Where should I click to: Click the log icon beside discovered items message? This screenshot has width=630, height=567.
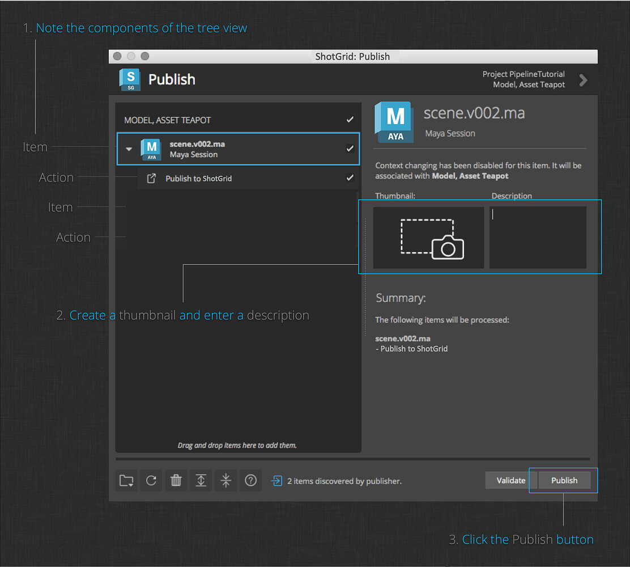coord(277,481)
